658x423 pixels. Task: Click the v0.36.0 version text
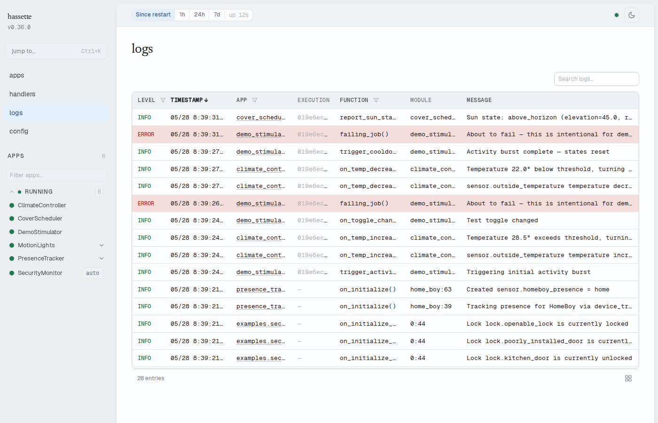[19, 27]
